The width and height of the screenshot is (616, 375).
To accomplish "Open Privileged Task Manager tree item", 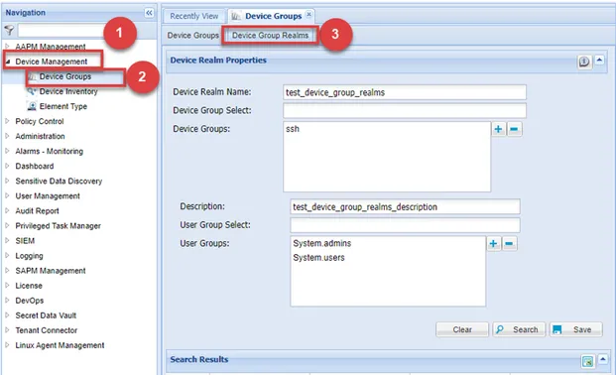I will pos(59,225).
